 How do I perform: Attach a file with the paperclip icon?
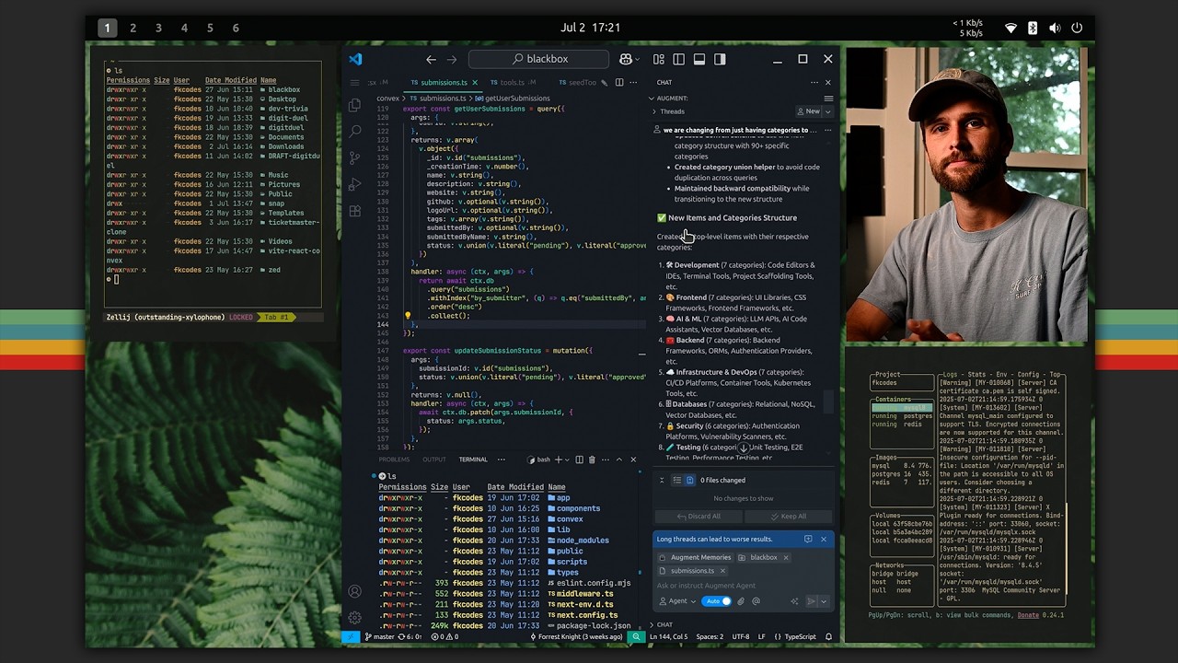[x=741, y=601]
